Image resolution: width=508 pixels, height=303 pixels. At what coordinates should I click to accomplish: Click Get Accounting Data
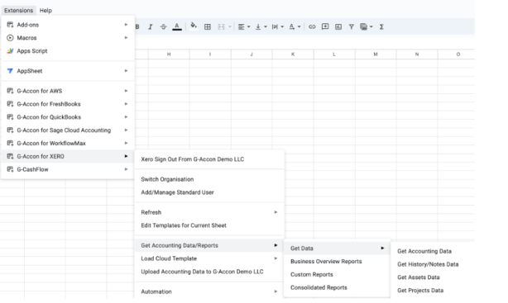pos(424,251)
